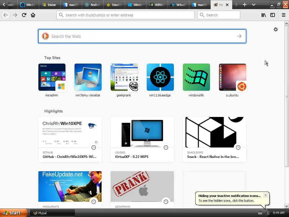289x217 pixels.
Task: Open Snack React Native highlight card
Action: coord(214,140)
